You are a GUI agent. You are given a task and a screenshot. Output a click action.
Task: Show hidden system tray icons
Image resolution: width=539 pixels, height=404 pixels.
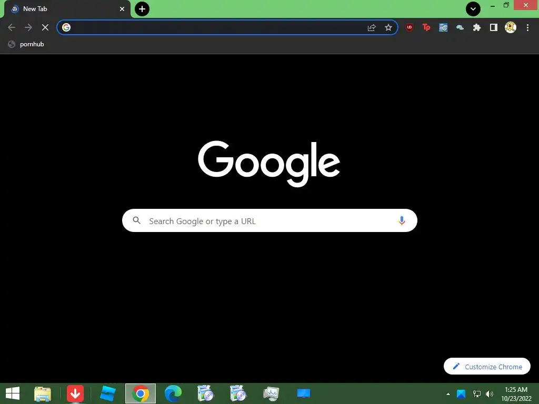[x=448, y=394]
